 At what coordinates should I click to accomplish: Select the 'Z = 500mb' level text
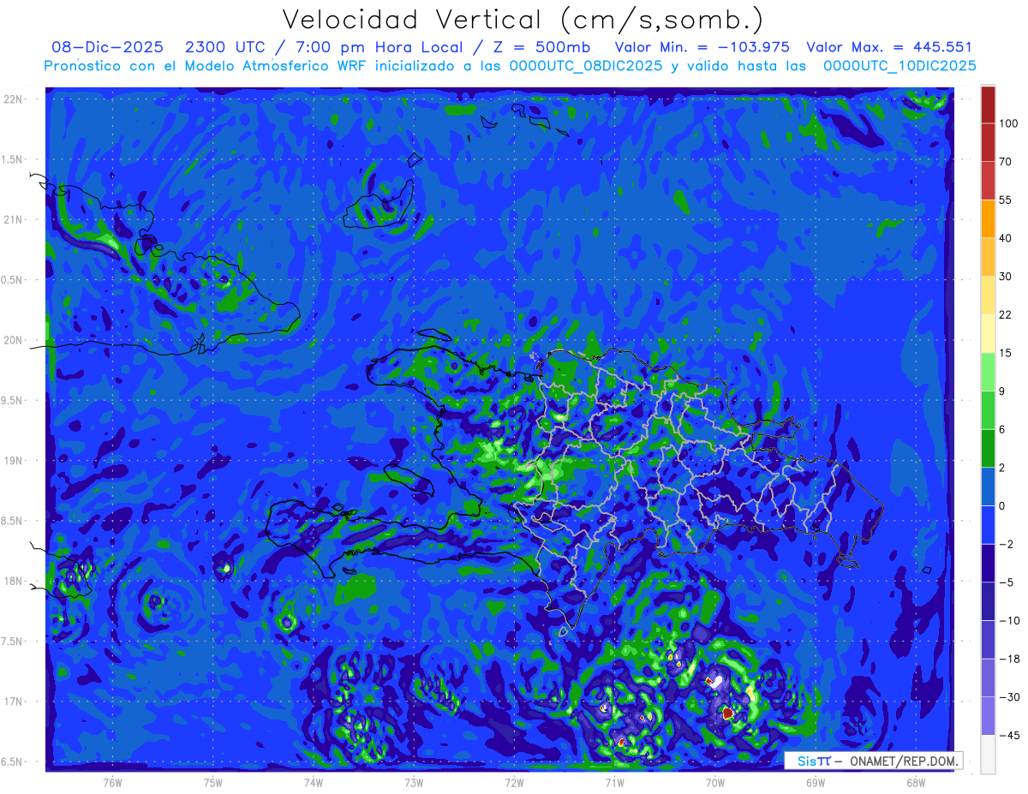point(542,47)
